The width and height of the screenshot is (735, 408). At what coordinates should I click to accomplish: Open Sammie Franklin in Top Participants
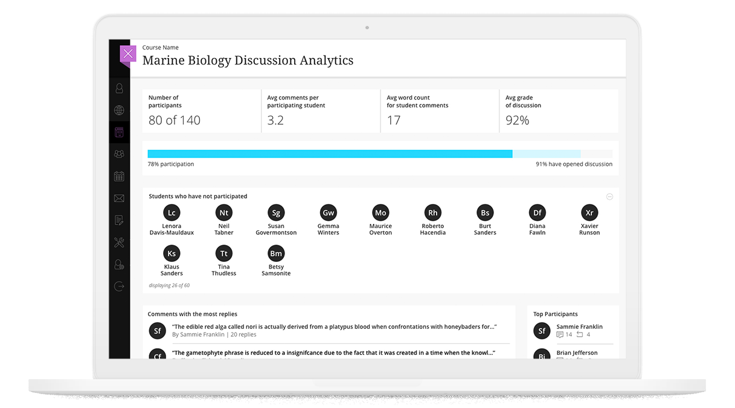click(579, 327)
